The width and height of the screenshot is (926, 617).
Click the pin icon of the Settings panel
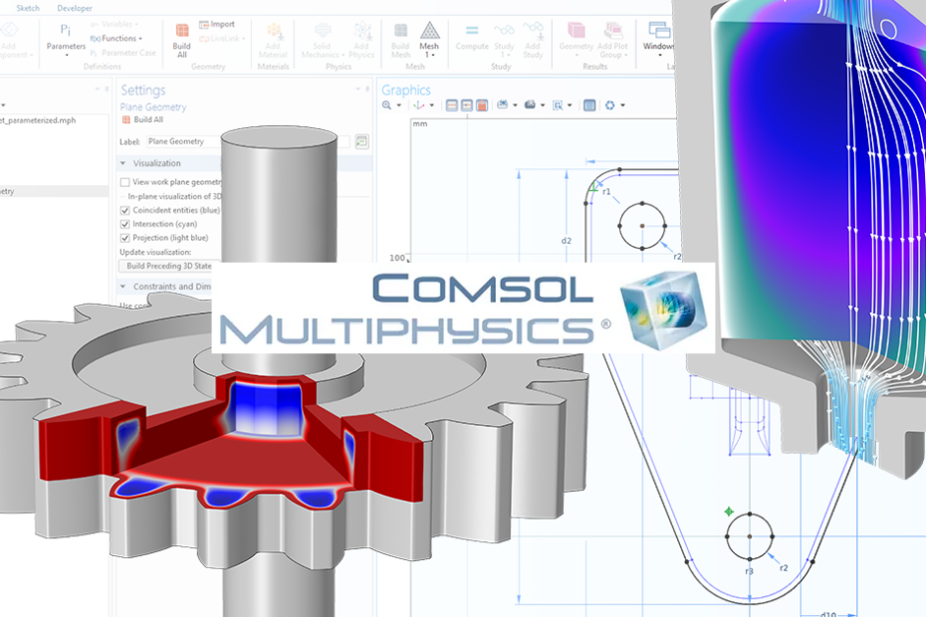(x=367, y=90)
